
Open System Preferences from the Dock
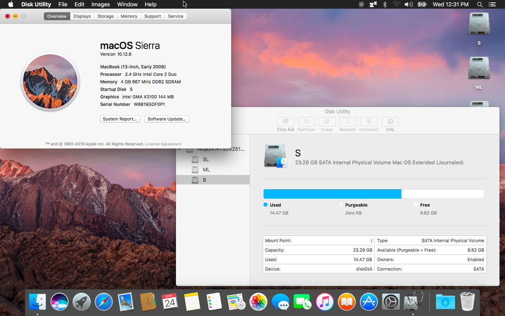(391, 302)
